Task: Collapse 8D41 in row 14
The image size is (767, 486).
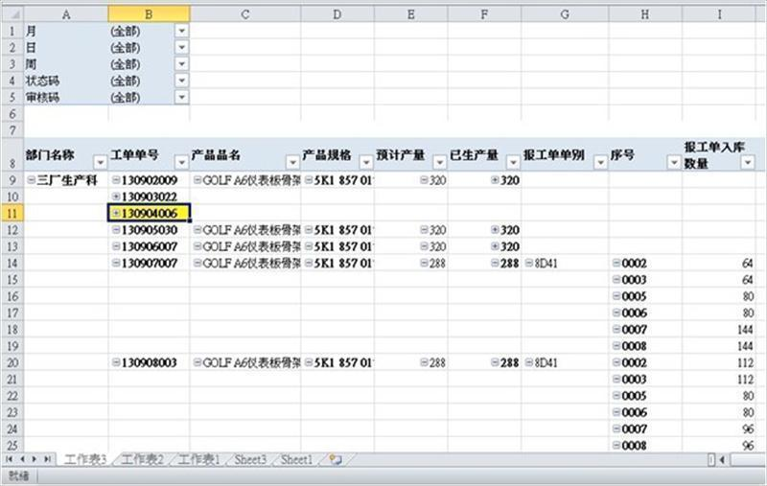Action: [x=529, y=263]
